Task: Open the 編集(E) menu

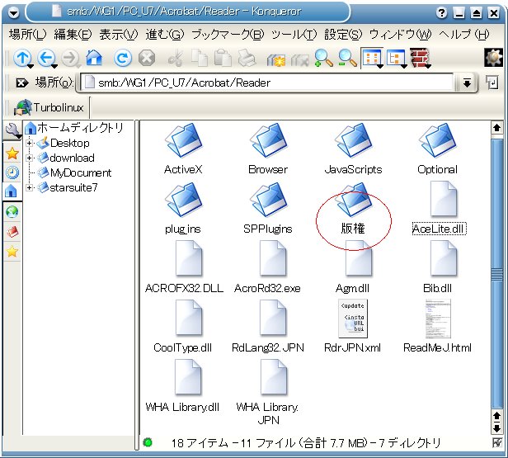Action: coord(73,35)
